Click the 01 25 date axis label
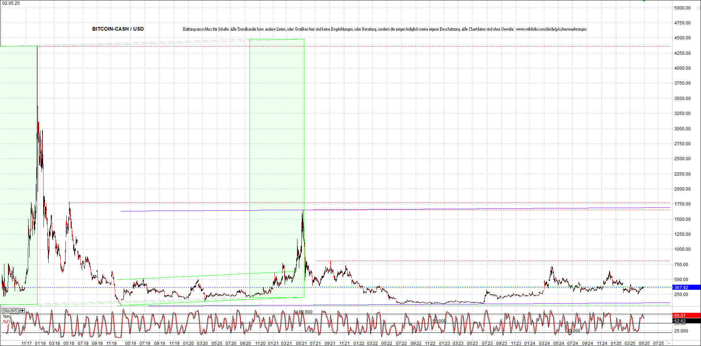Screen dimensions: 701x346 click(x=616, y=343)
